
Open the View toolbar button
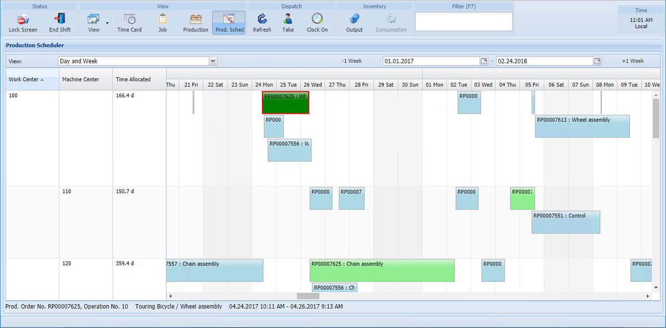(x=94, y=22)
